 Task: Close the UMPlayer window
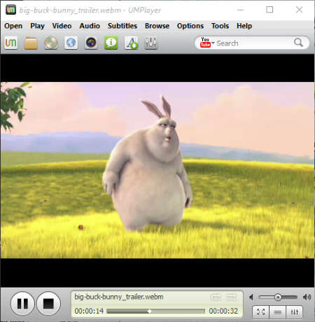click(299, 10)
